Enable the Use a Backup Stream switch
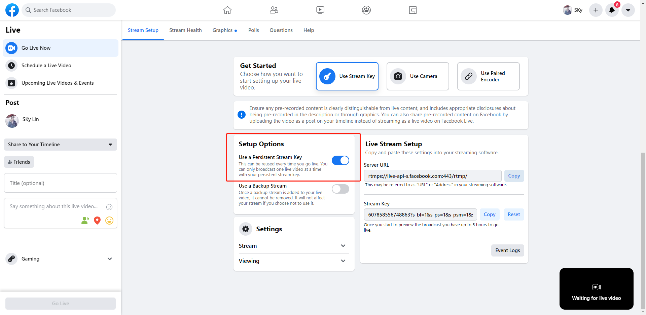This screenshot has width=646, height=315. 340,189
